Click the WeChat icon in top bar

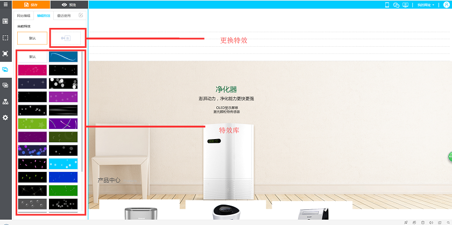396,5
